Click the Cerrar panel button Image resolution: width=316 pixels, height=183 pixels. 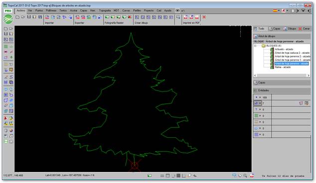(x=304, y=29)
